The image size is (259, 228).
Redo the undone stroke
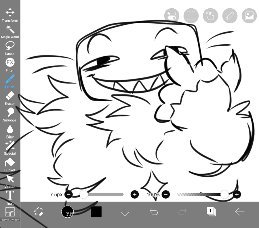click(182, 212)
